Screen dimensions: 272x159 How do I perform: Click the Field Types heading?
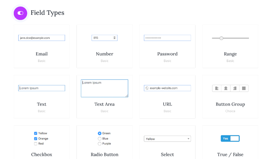pos(48,13)
